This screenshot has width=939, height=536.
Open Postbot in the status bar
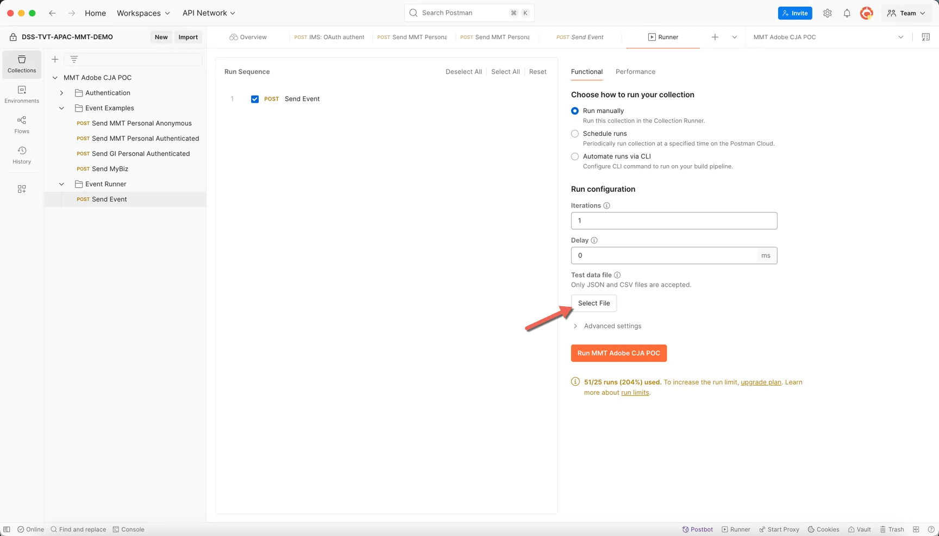point(698,529)
